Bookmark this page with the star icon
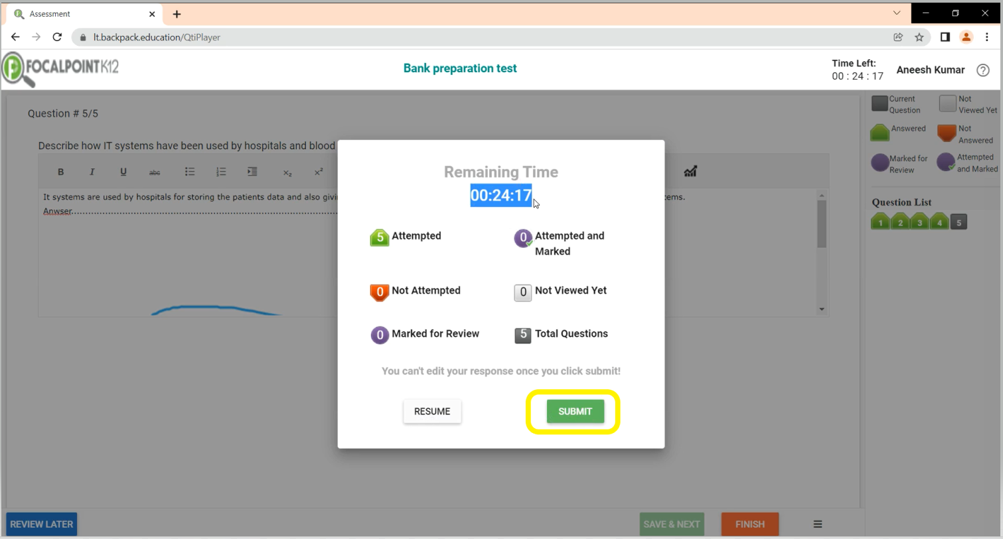1003x539 pixels. [919, 37]
